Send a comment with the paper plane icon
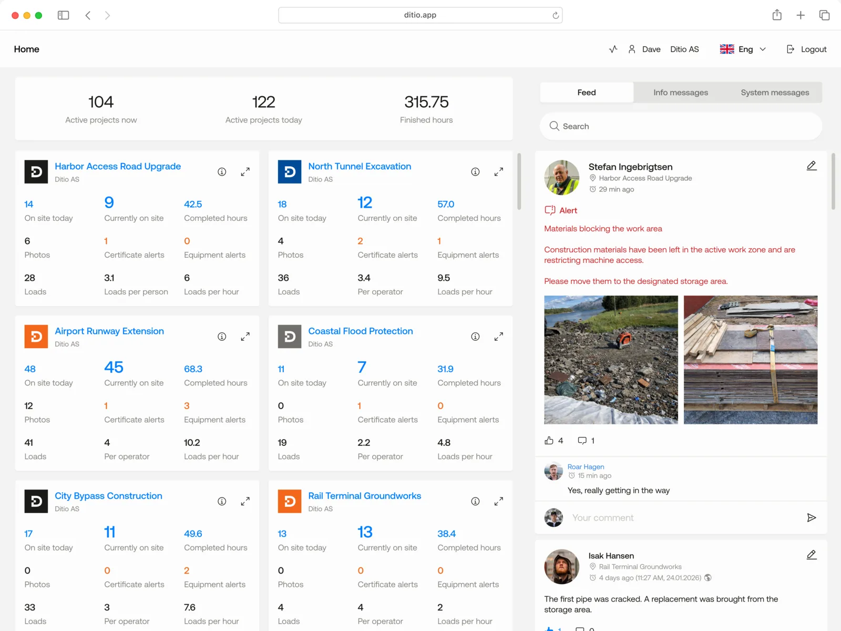The image size is (841, 631). [x=812, y=517]
